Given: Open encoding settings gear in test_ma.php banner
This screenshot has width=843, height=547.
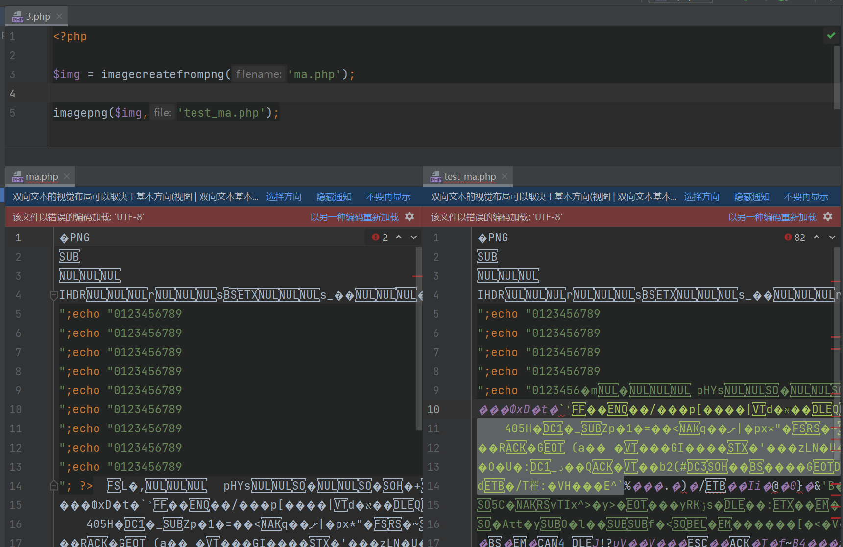Looking at the screenshot, I should [x=828, y=216].
